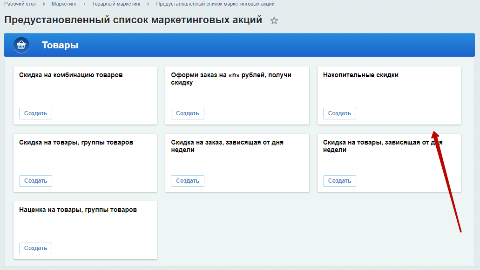
Task: Create Накопительные скидки
Action: [x=339, y=113]
